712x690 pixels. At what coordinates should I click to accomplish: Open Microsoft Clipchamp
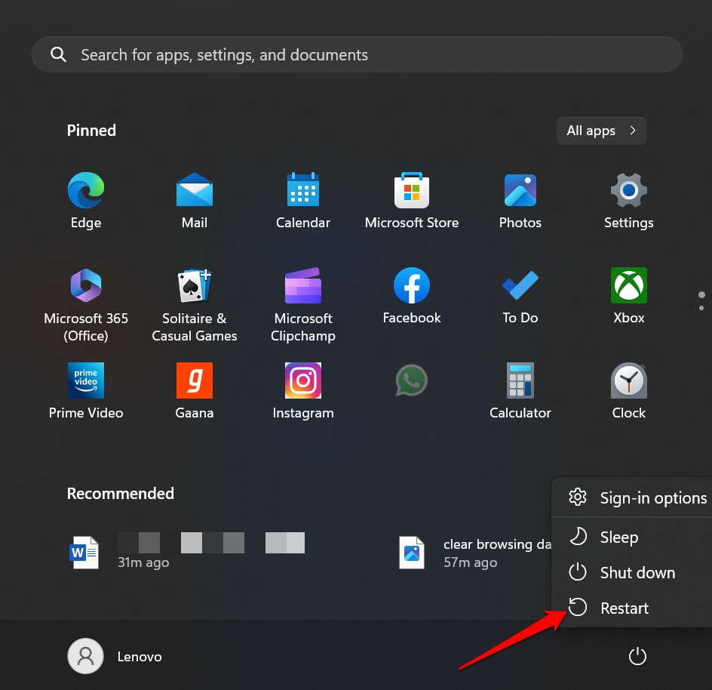tap(302, 285)
